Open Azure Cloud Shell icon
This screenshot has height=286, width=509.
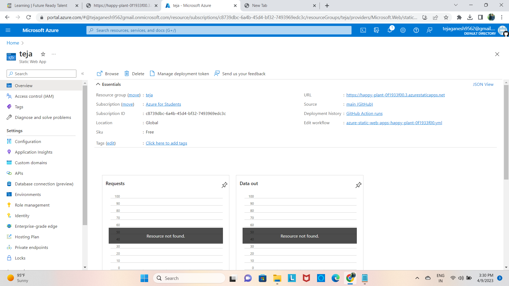tap(363, 30)
